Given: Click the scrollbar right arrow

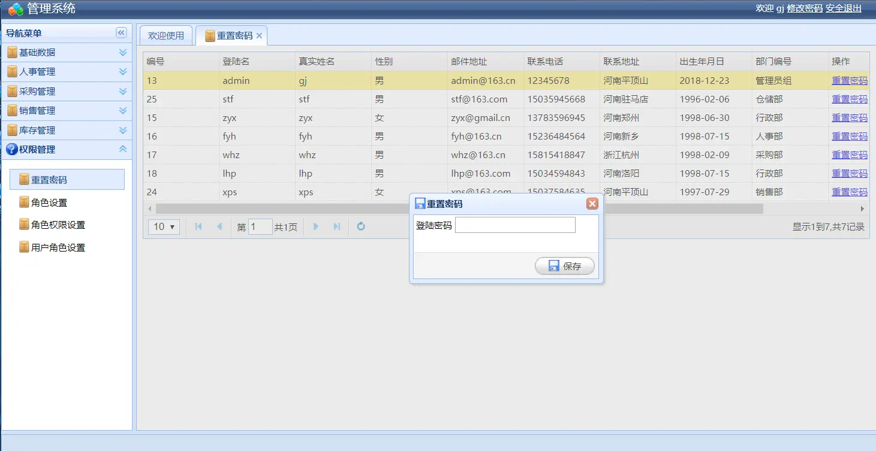Looking at the screenshot, I should click(863, 208).
